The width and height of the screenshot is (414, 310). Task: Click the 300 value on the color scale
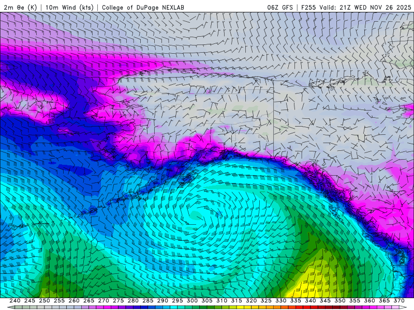(x=193, y=301)
